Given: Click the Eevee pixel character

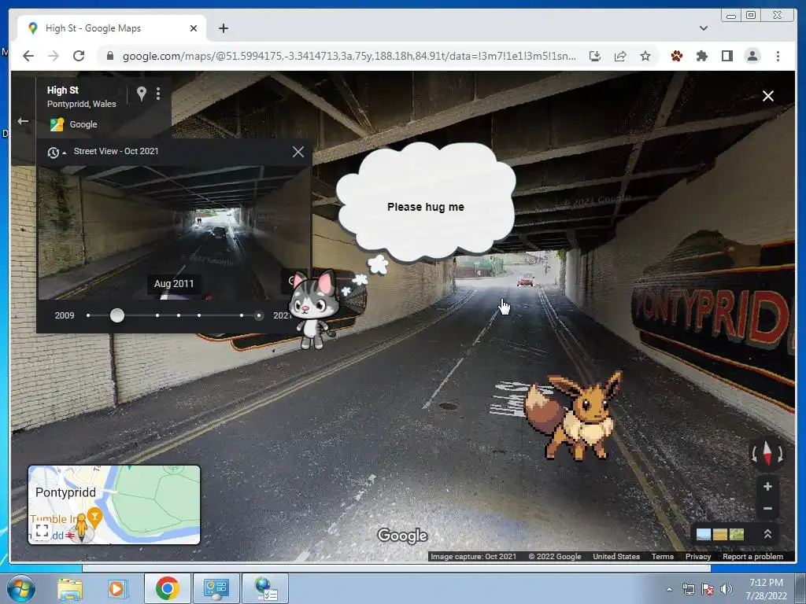Looking at the screenshot, I should (x=574, y=415).
